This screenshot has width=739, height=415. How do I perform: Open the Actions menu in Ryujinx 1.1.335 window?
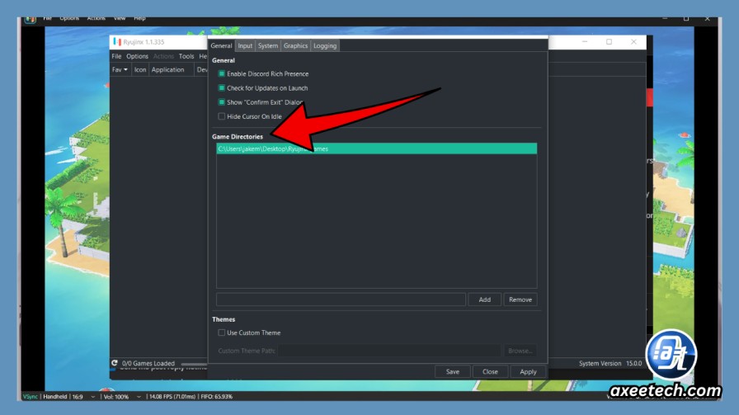click(163, 56)
